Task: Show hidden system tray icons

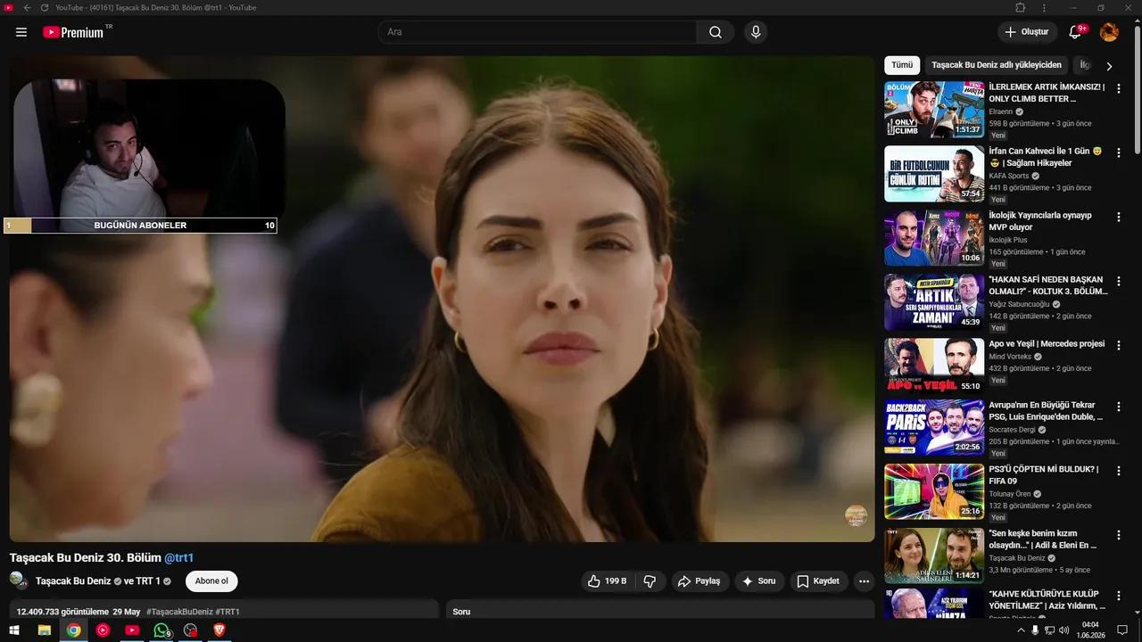Action: coord(1021,630)
